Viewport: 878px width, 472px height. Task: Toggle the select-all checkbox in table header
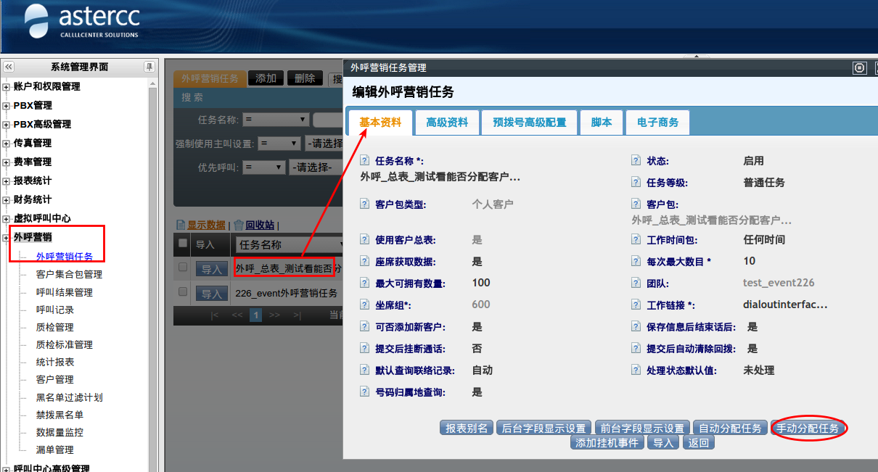pyautogui.click(x=183, y=244)
